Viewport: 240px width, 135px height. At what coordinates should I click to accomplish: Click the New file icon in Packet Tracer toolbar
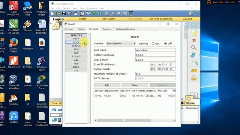tap(52, 13)
